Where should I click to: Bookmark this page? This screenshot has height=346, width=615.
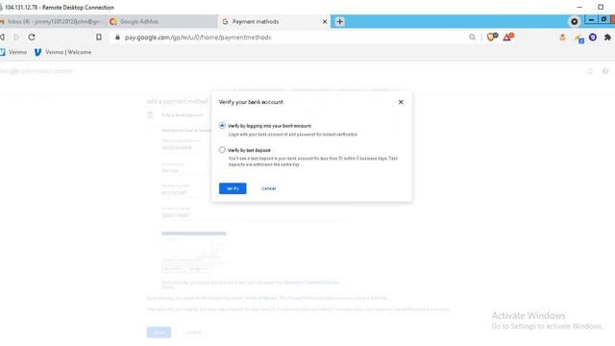click(99, 37)
